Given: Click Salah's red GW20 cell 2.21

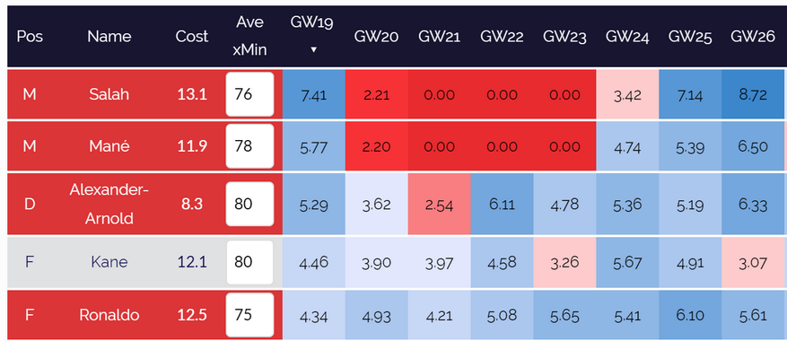Looking at the screenshot, I should pos(376,94).
